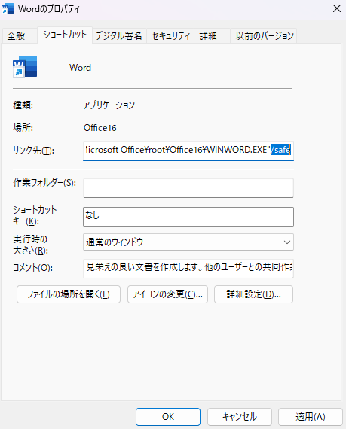The image size is (346, 429).
Task: Click the Word shortcut icon in title bar
Action: [7, 9]
